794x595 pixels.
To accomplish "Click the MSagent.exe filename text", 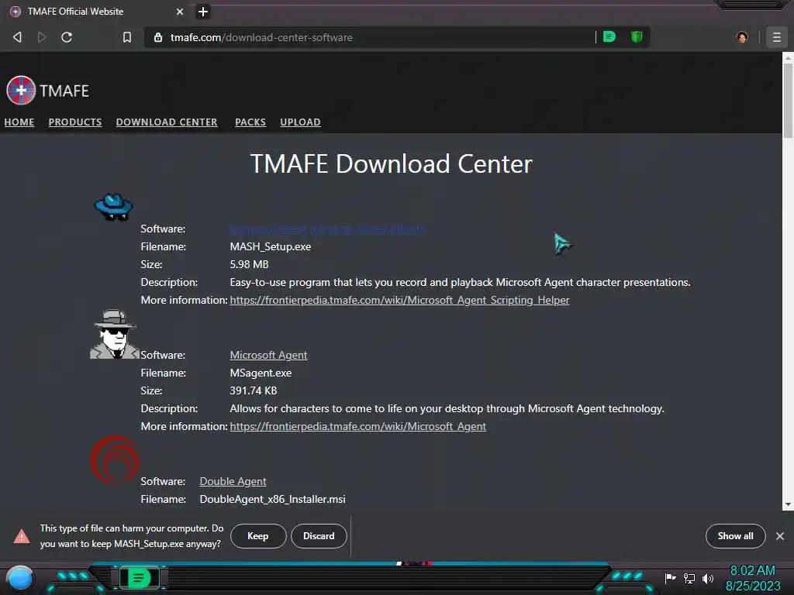I will [261, 373].
